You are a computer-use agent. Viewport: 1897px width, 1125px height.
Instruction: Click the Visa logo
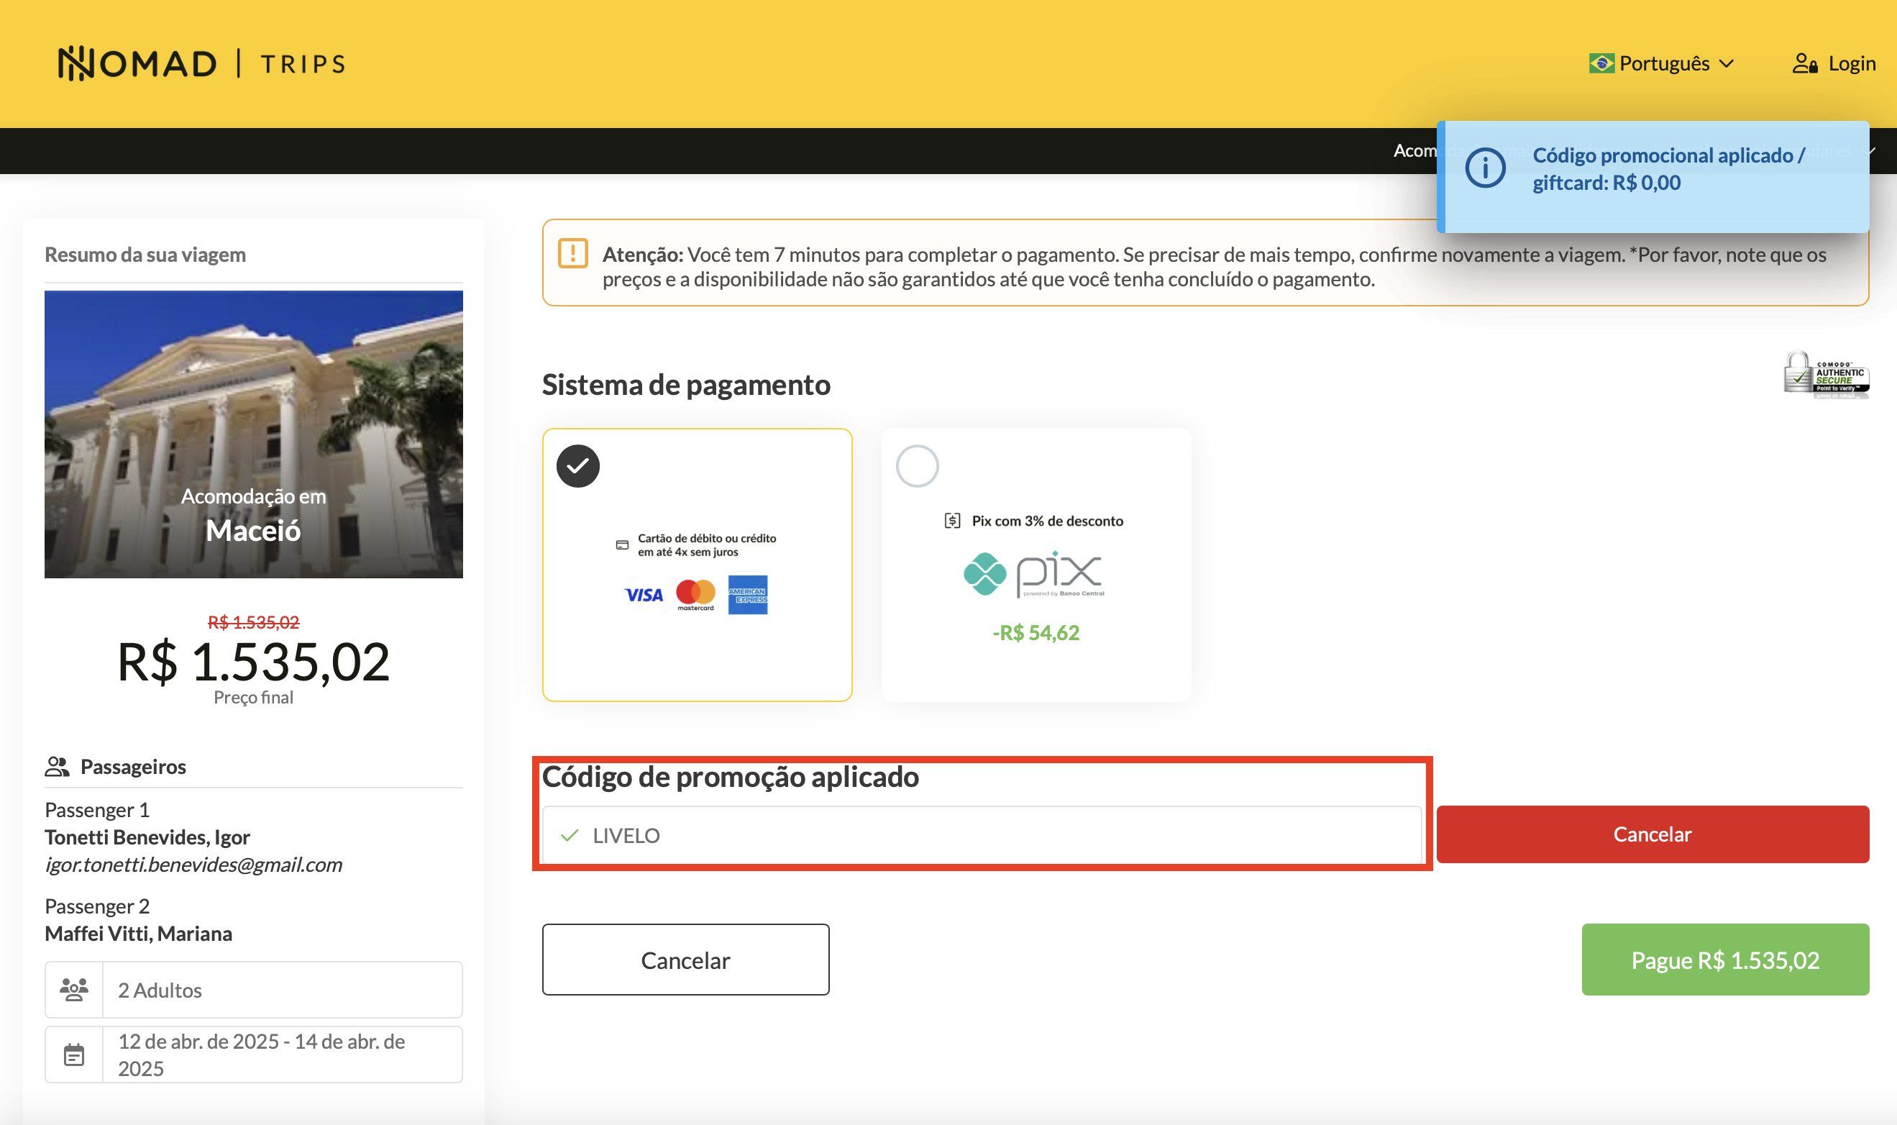click(644, 595)
